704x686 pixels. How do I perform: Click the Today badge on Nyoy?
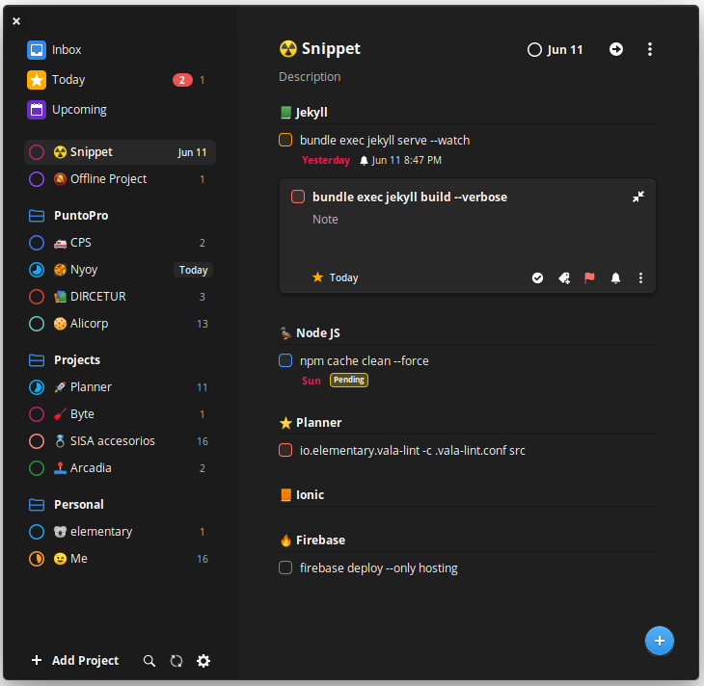[193, 270]
